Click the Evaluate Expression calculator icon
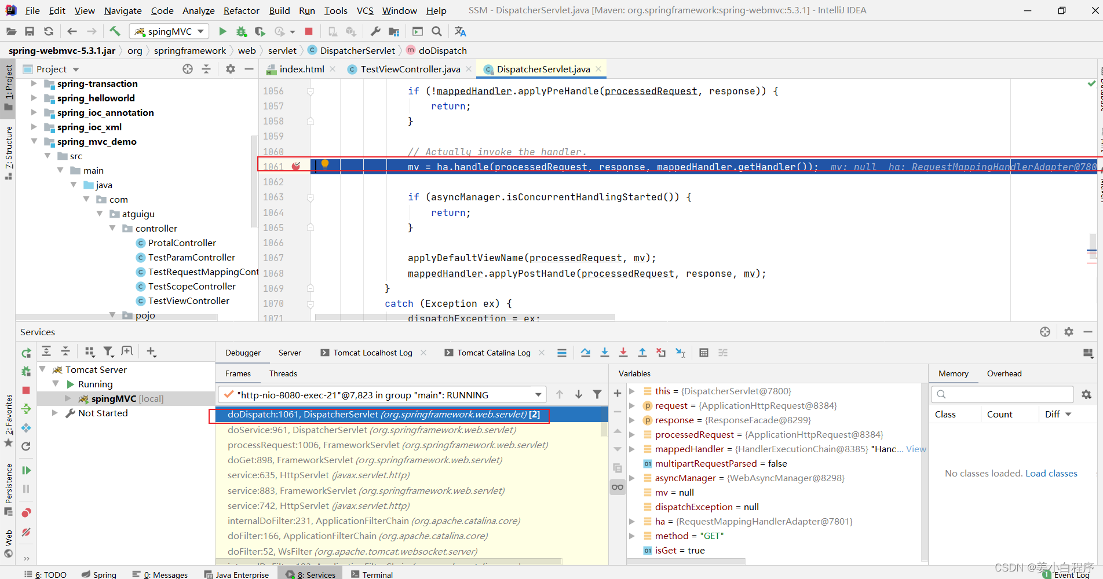1103x579 pixels. (x=704, y=353)
